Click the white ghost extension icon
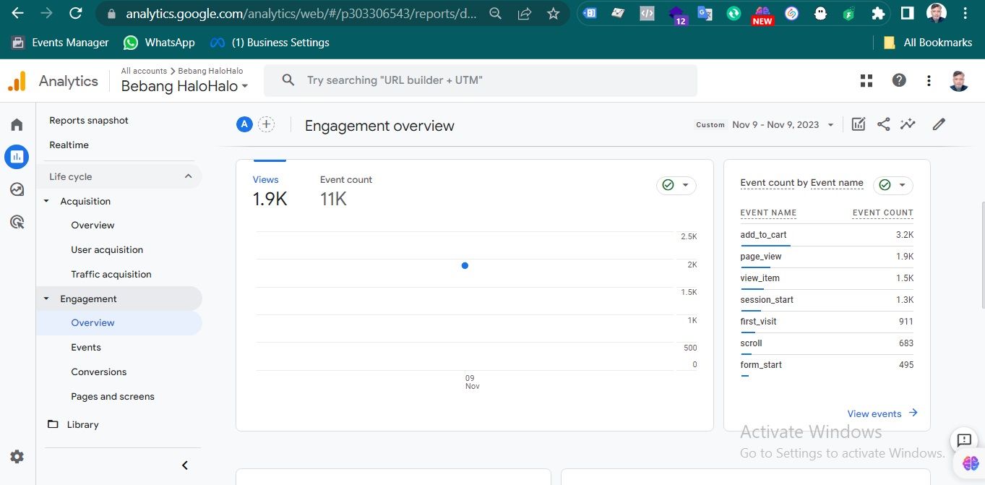 click(820, 13)
